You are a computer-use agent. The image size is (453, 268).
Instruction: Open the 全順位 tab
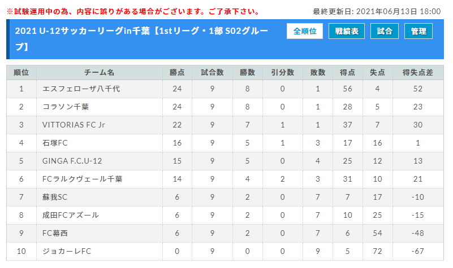304,31
